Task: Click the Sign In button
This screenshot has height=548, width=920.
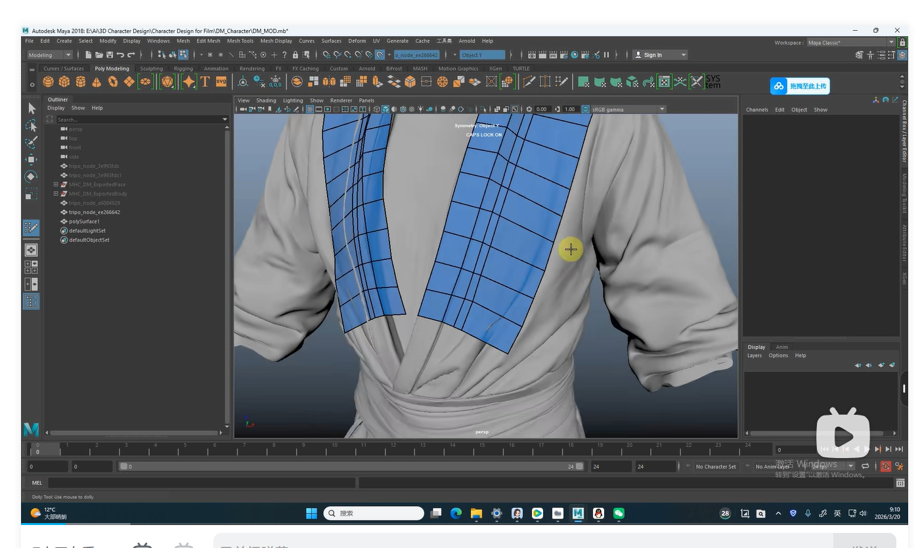Action: pyautogui.click(x=660, y=55)
